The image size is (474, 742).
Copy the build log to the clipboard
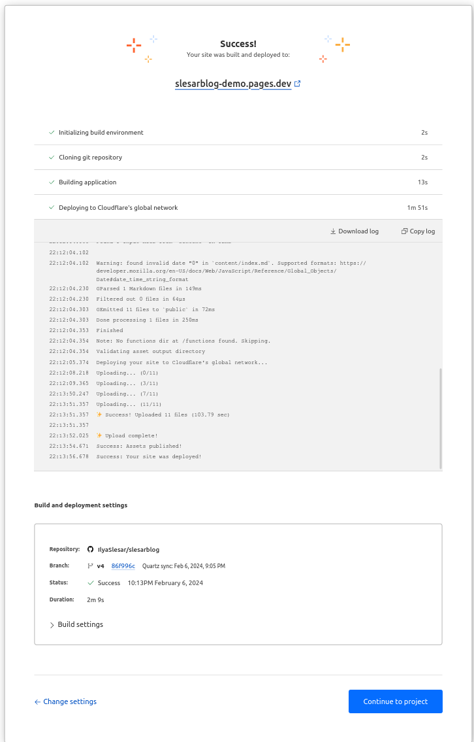(419, 231)
